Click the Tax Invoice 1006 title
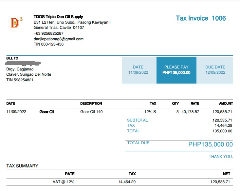The width and height of the screenshot is (240, 191). click(x=201, y=18)
